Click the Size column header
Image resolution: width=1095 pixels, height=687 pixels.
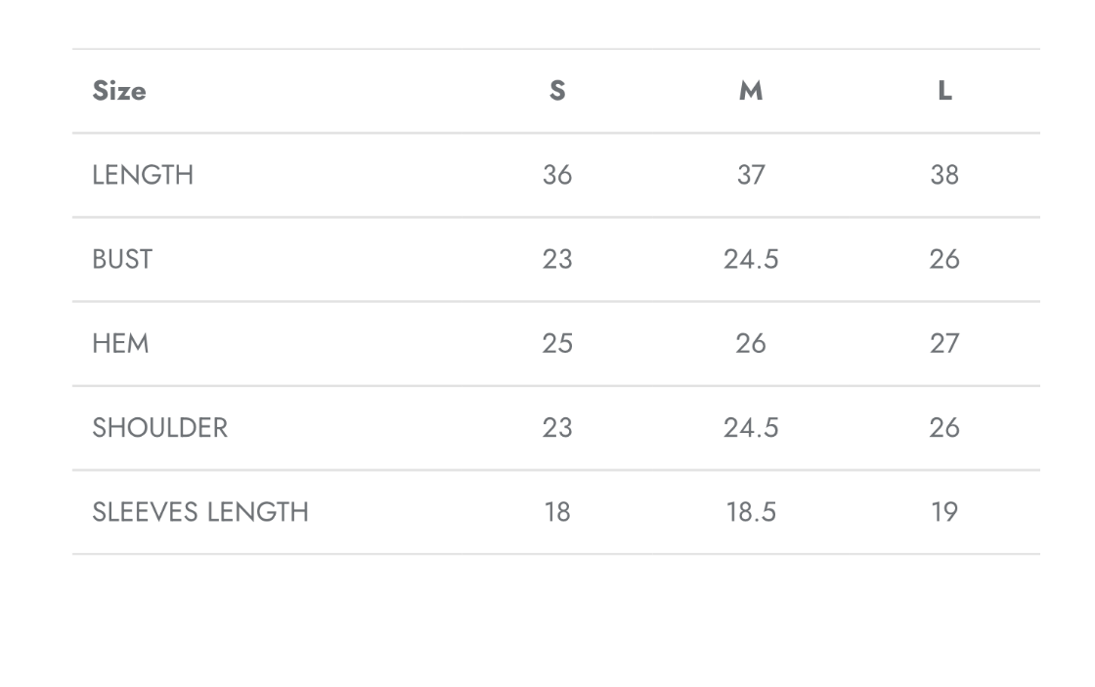tap(119, 91)
